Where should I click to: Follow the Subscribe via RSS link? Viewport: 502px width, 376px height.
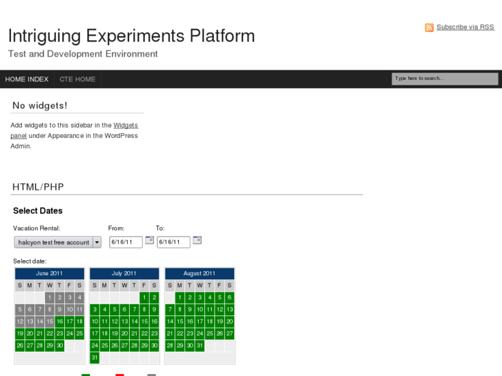465,27
